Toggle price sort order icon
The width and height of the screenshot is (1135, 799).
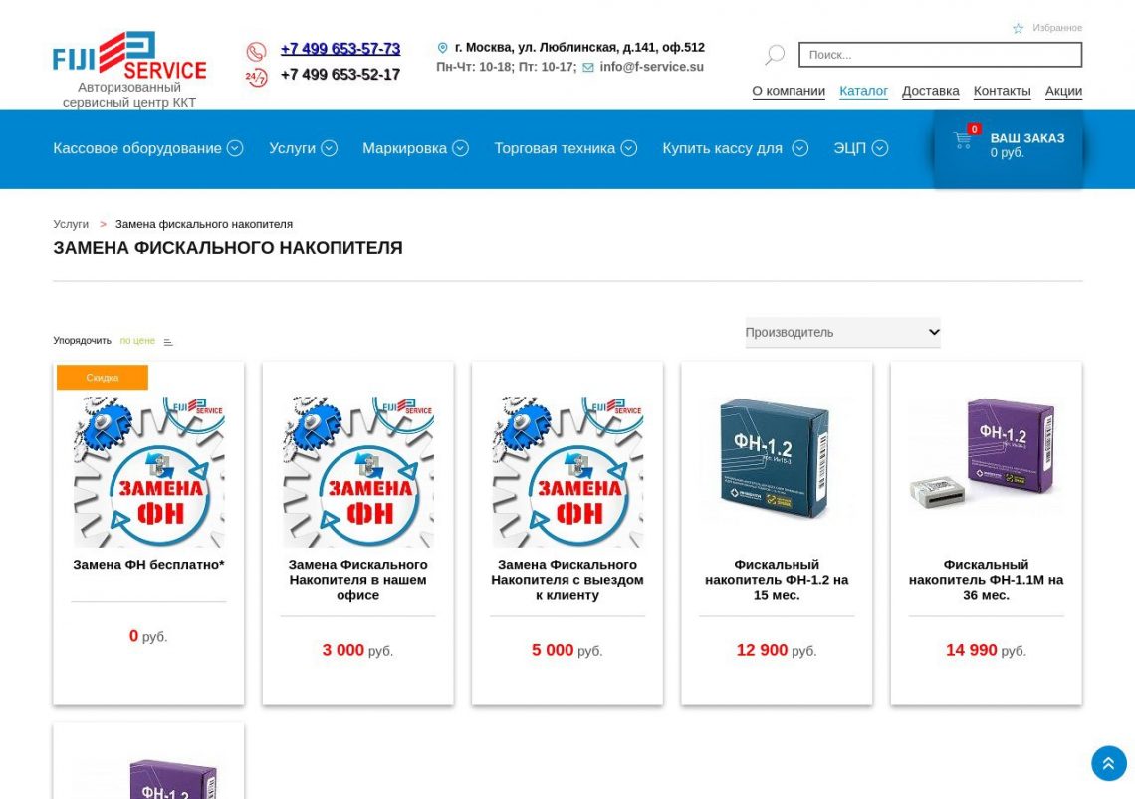coord(168,341)
